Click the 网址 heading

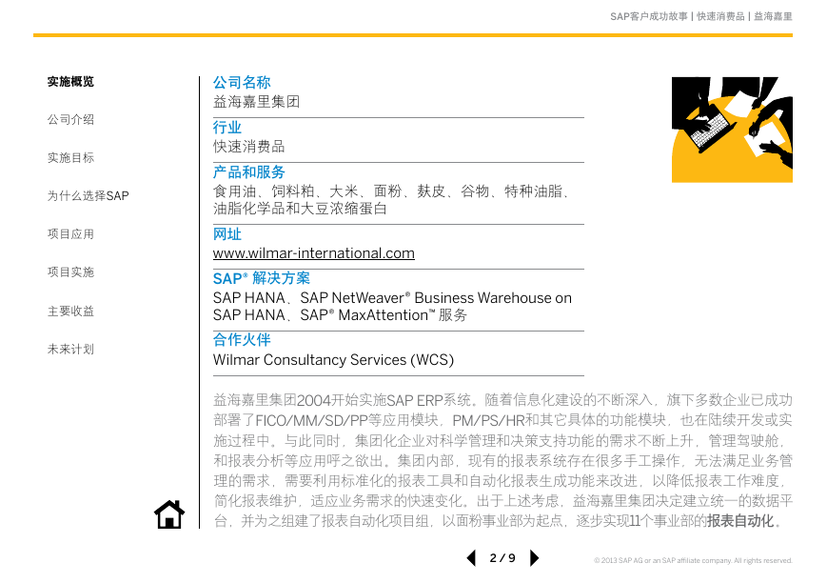(x=227, y=234)
